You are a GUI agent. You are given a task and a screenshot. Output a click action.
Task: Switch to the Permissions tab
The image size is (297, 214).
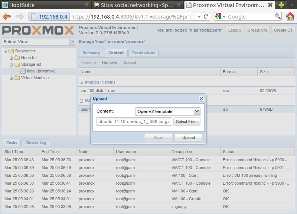(143, 53)
